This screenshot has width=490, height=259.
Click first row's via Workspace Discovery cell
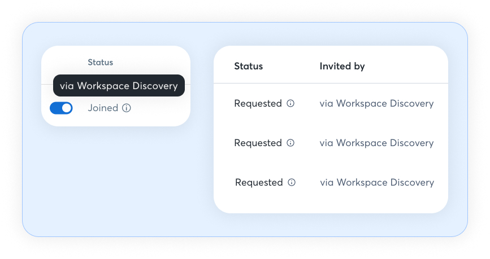coord(376,104)
